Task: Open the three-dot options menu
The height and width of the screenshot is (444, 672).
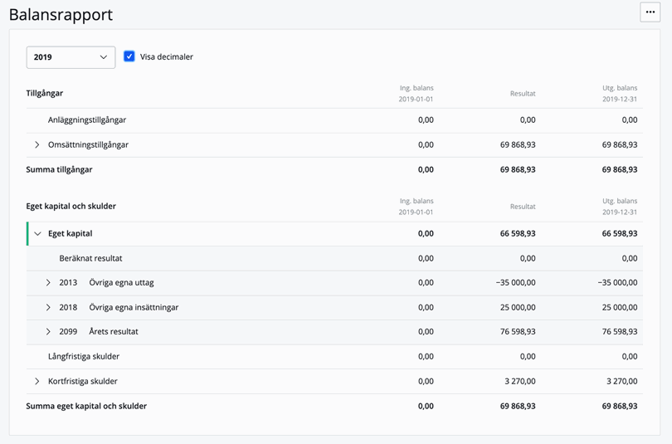Action: click(x=650, y=12)
